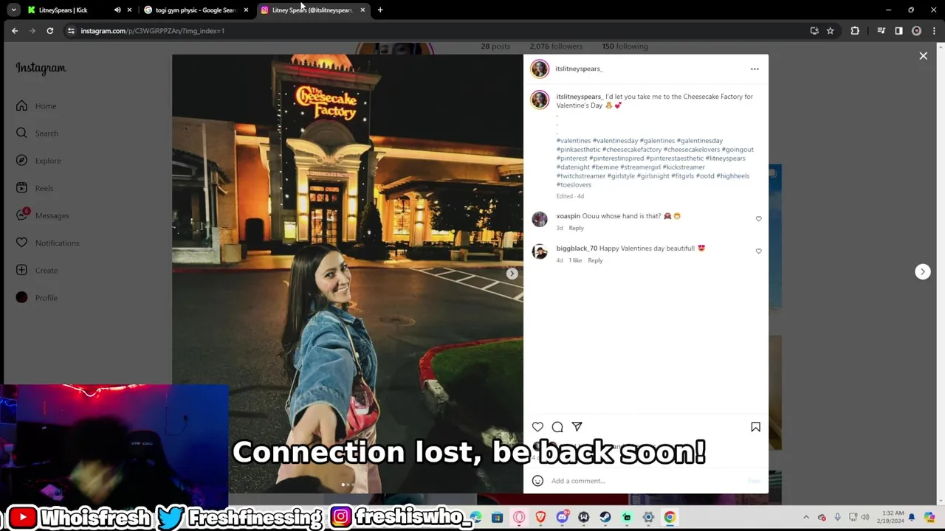The width and height of the screenshot is (945, 531).
Task: Open itslitneyspears_ username in the post header
Action: pyautogui.click(x=579, y=69)
